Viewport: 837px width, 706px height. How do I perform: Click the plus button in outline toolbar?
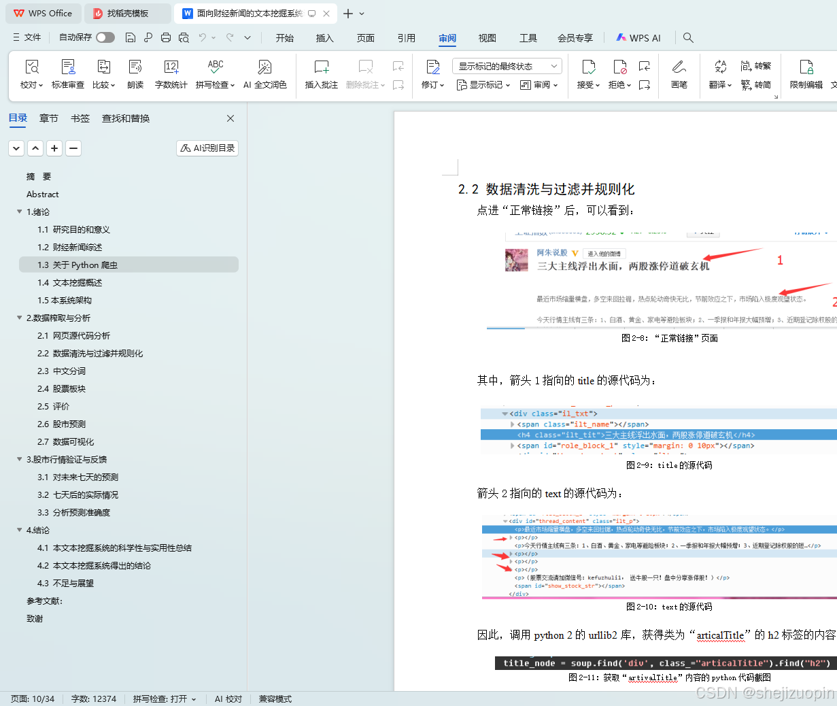[54, 148]
